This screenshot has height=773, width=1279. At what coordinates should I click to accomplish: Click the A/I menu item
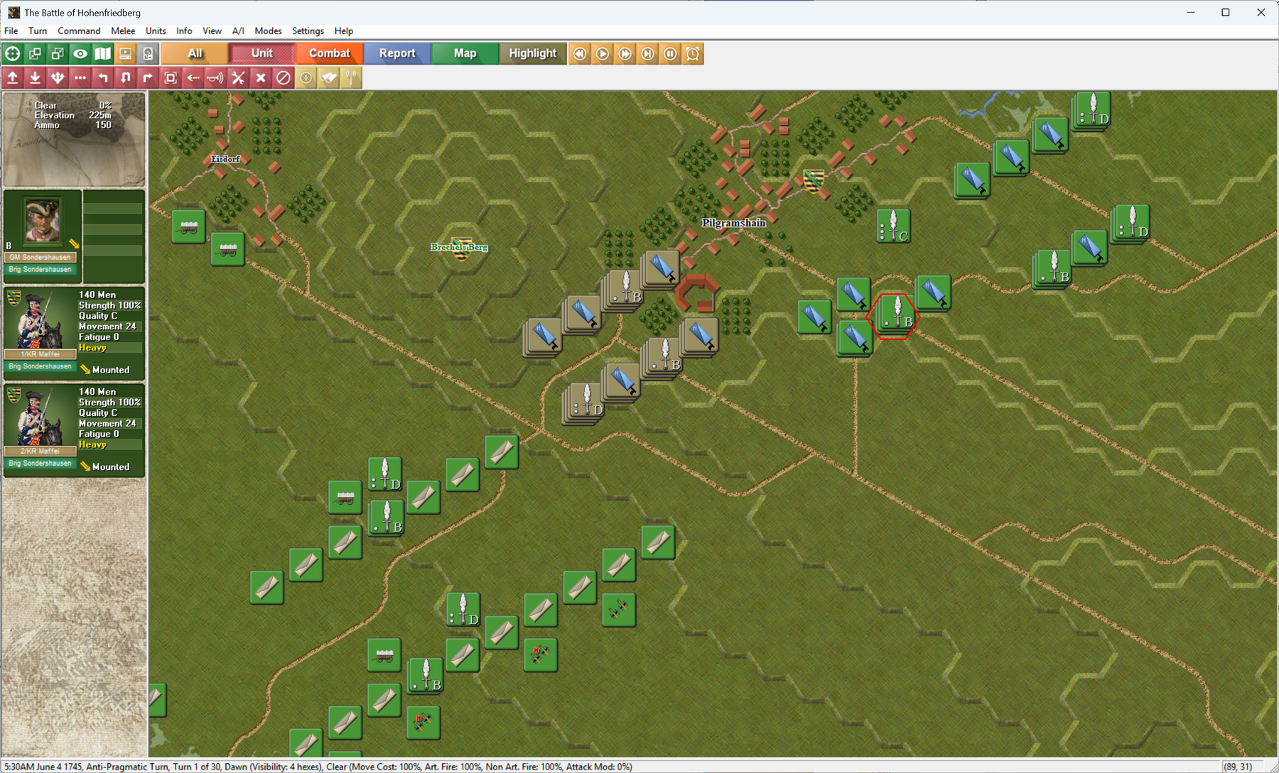coord(238,31)
